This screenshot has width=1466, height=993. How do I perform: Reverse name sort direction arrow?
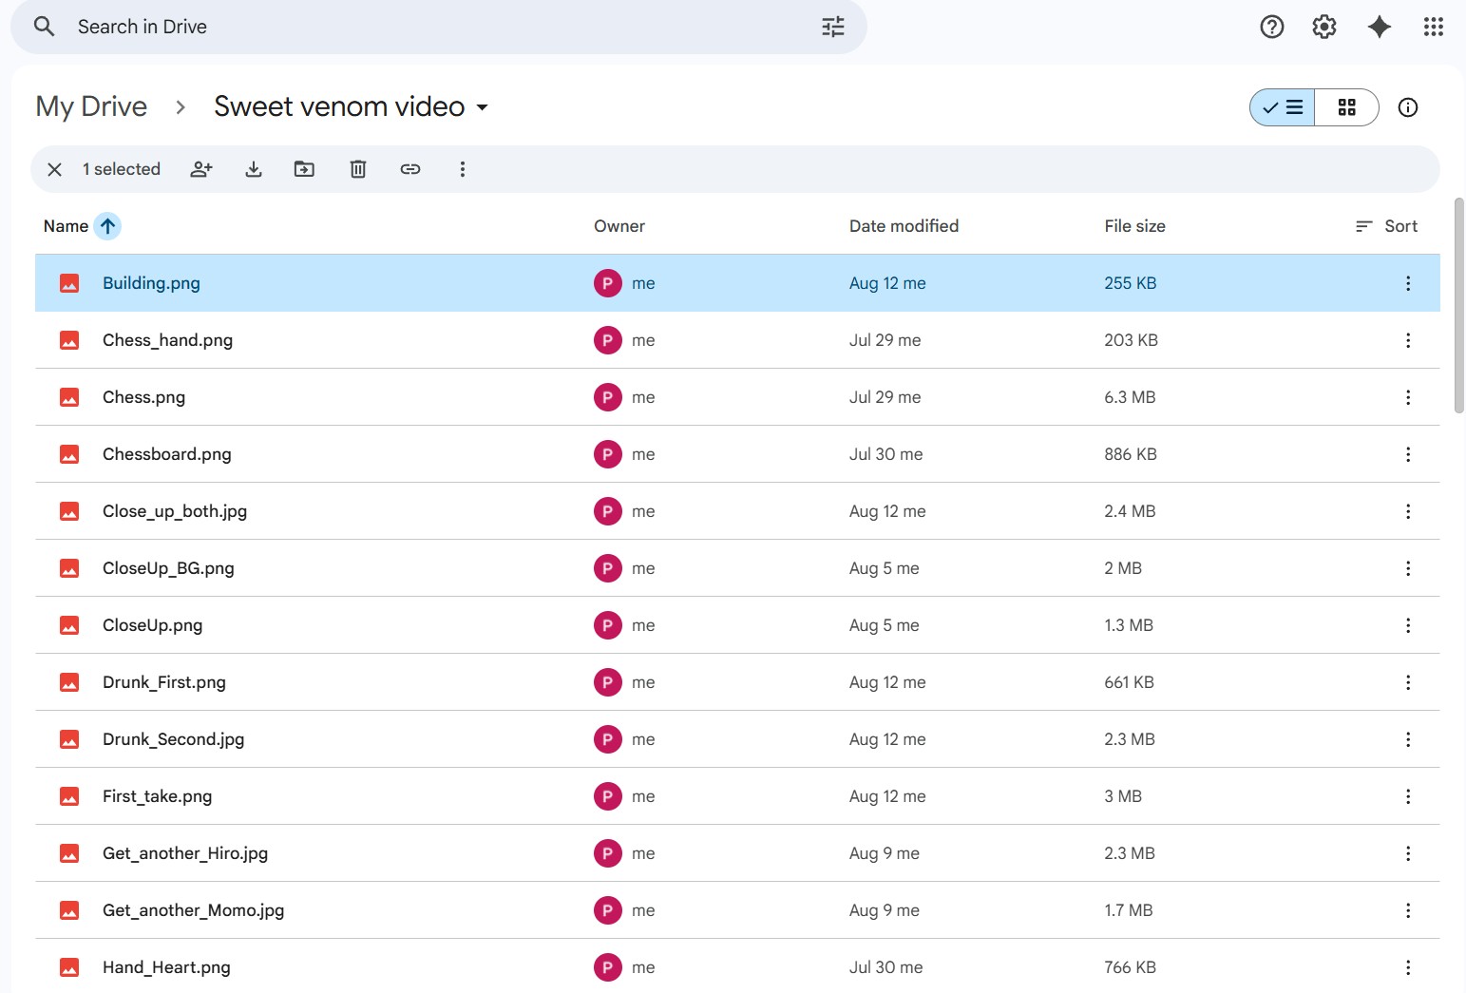click(108, 226)
